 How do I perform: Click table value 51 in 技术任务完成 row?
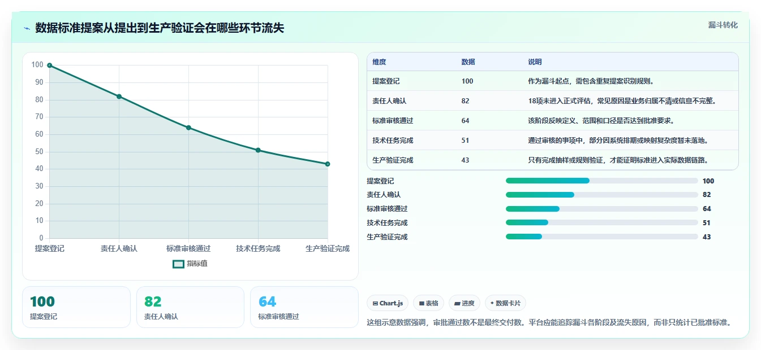click(465, 141)
